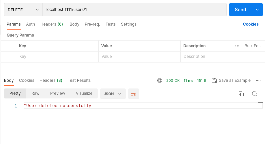This screenshot has width=268, height=145.
Task: Click the copy response icon
Action: coord(241,94)
